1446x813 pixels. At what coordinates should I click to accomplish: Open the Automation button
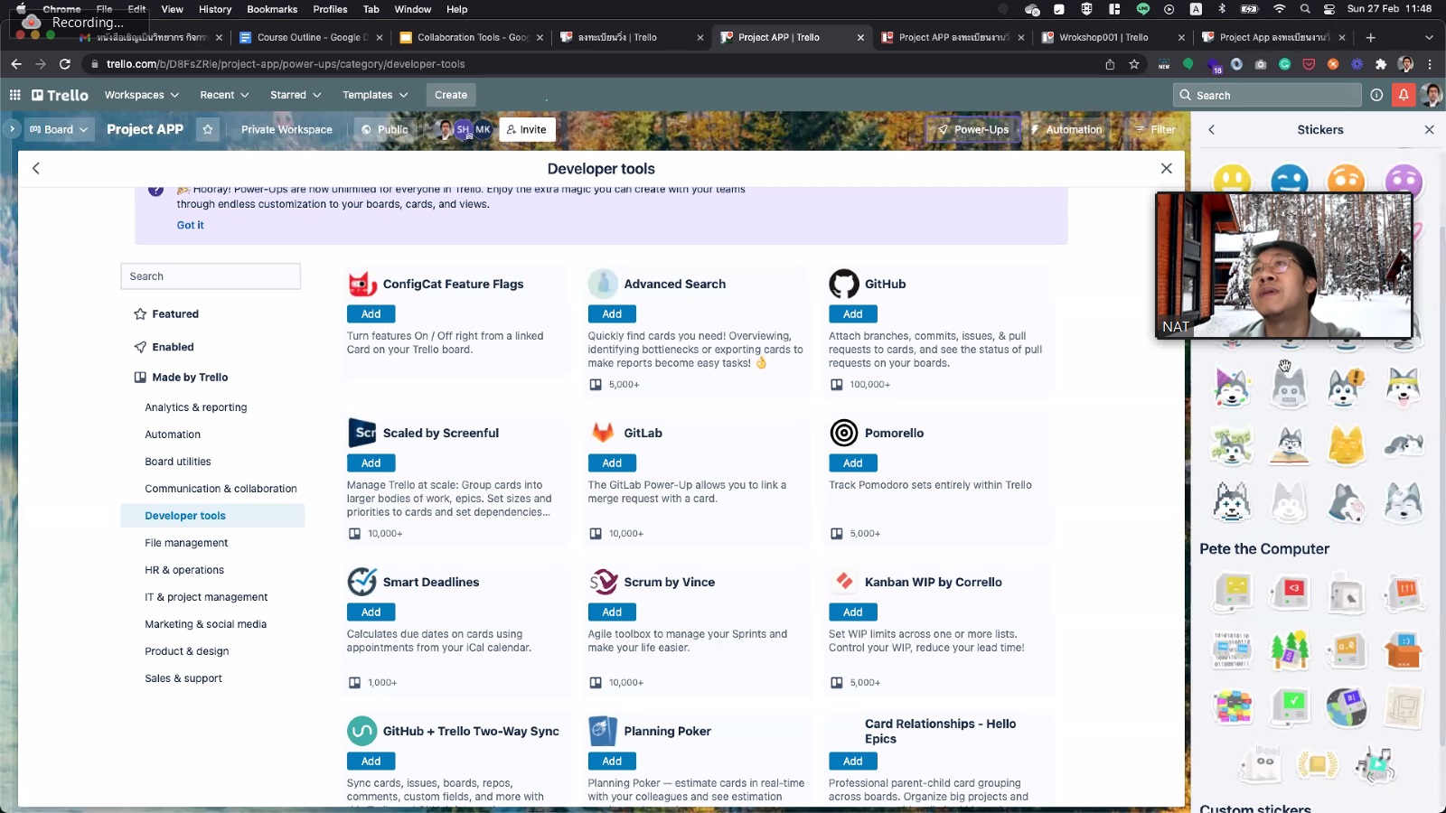[x=1066, y=129]
